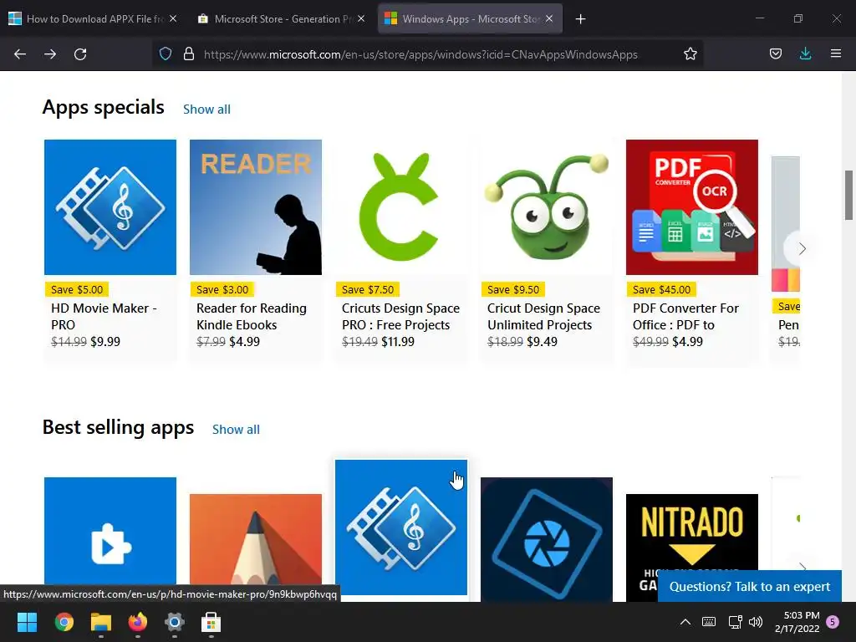Click $9.99 price of HD Movie Maker
The width and height of the screenshot is (856, 642).
coord(105,342)
